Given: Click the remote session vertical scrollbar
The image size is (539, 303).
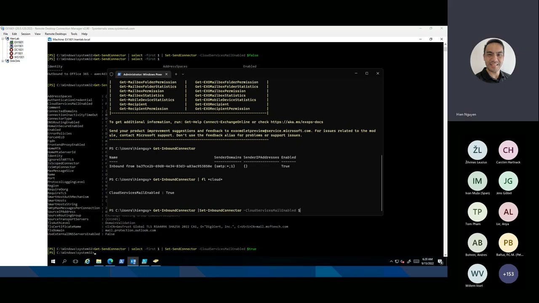Looking at the screenshot, I should 446,149.
